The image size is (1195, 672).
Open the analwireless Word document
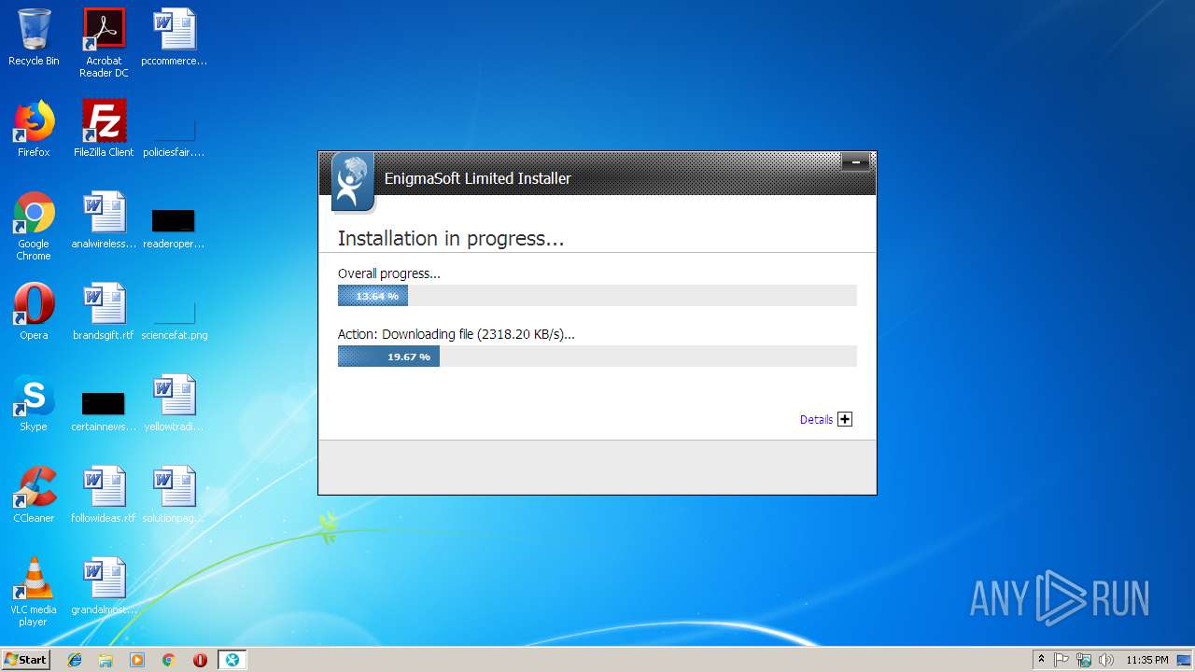pyautogui.click(x=104, y=220)
